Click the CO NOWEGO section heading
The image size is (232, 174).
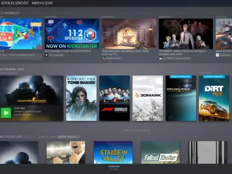pyautogui.click(x=10, y=13)
